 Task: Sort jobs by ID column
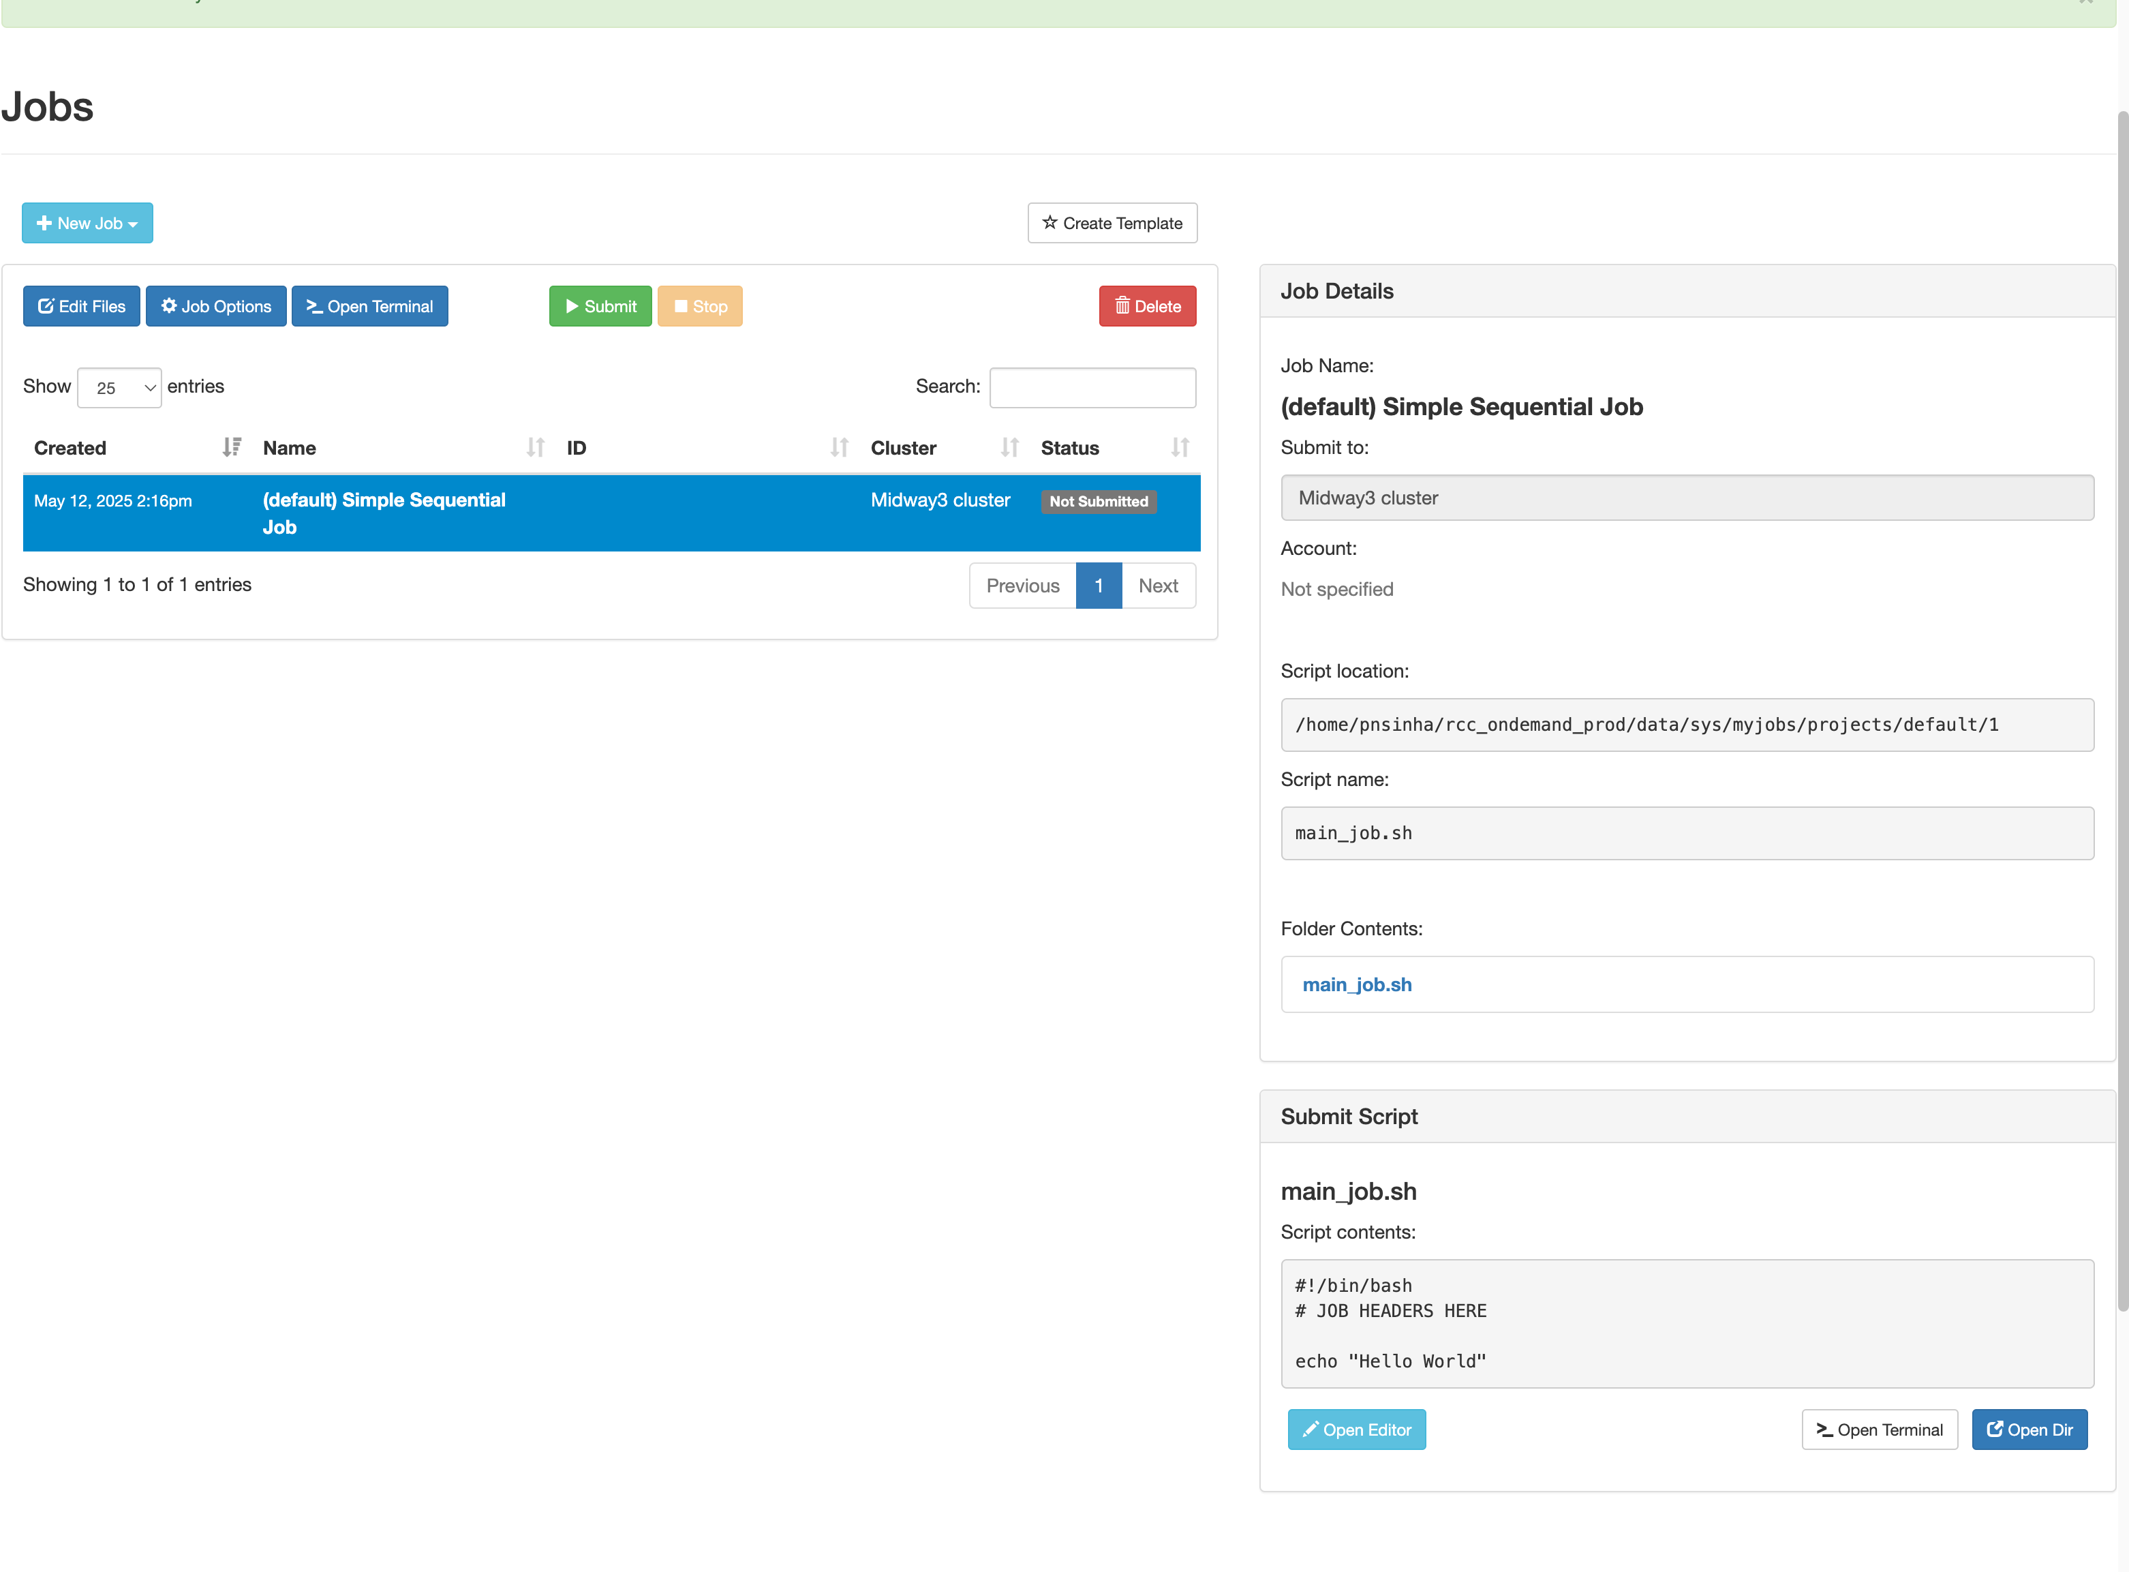tap(708, 447)
